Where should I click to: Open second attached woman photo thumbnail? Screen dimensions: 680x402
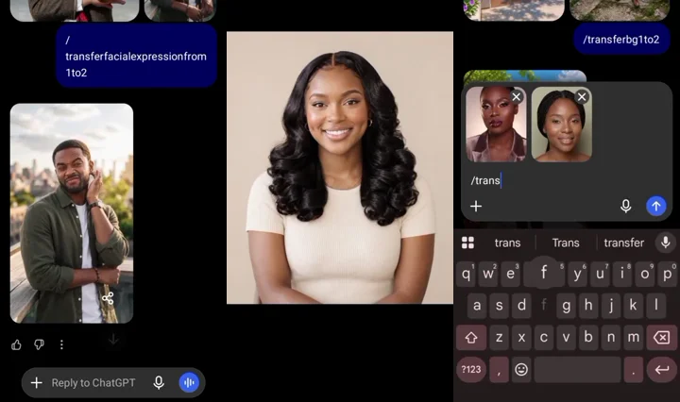pos(562,125)
